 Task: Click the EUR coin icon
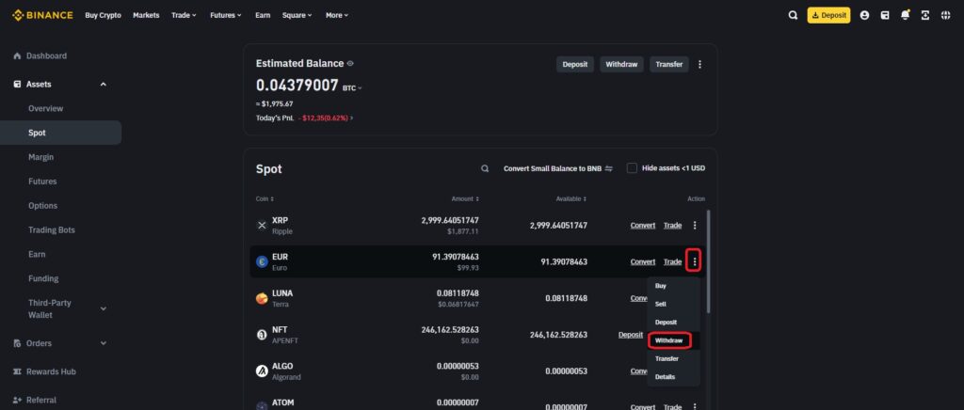pos(262,262)
